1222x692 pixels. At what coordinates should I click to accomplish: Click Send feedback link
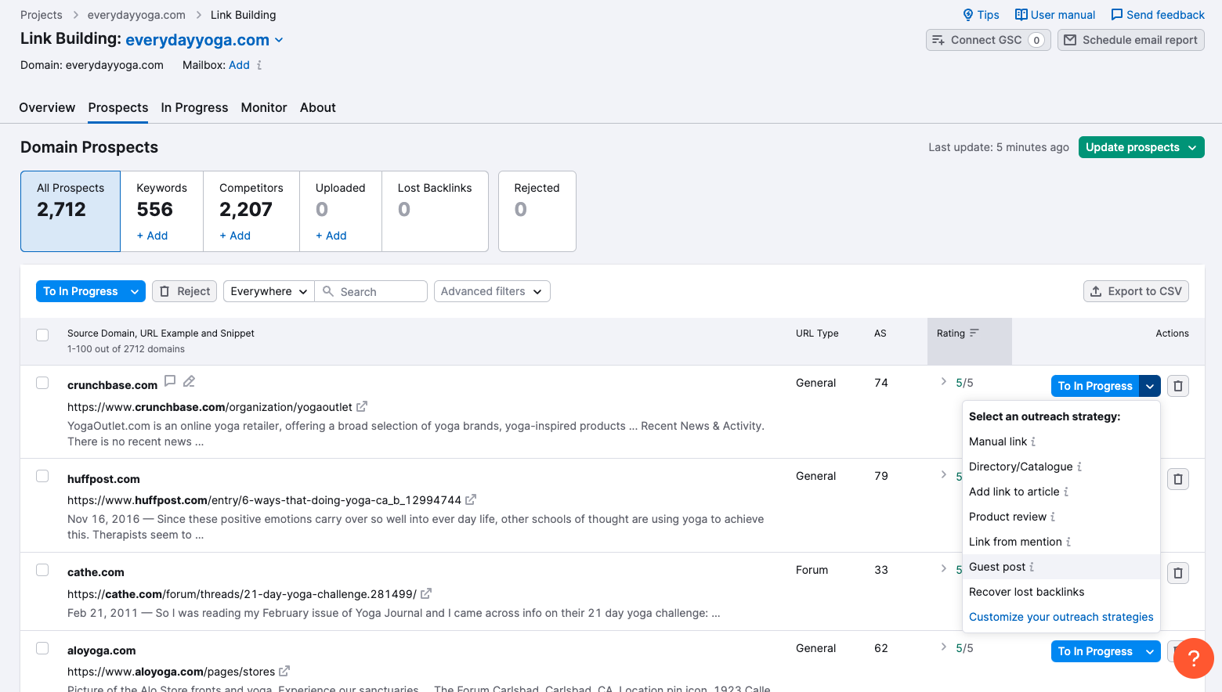pos(1158,15)
